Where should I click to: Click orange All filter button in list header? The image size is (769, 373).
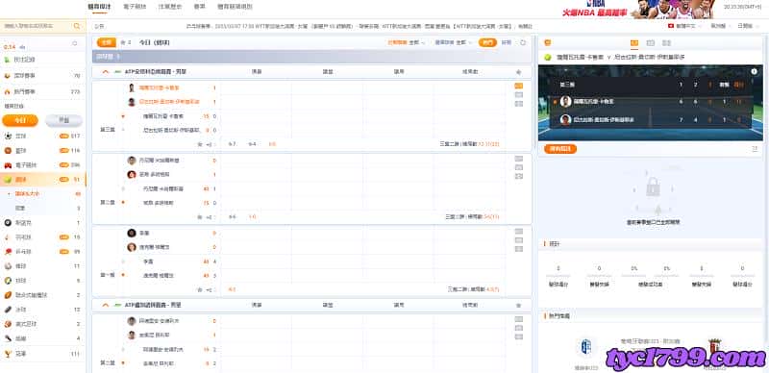[107, 42]
